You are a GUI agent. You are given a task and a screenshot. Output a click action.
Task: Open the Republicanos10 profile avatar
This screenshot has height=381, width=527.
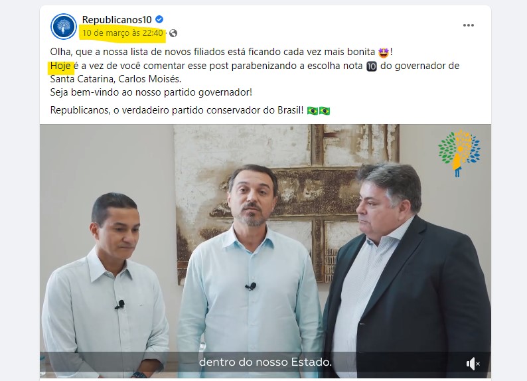click(x=64, y=26)
